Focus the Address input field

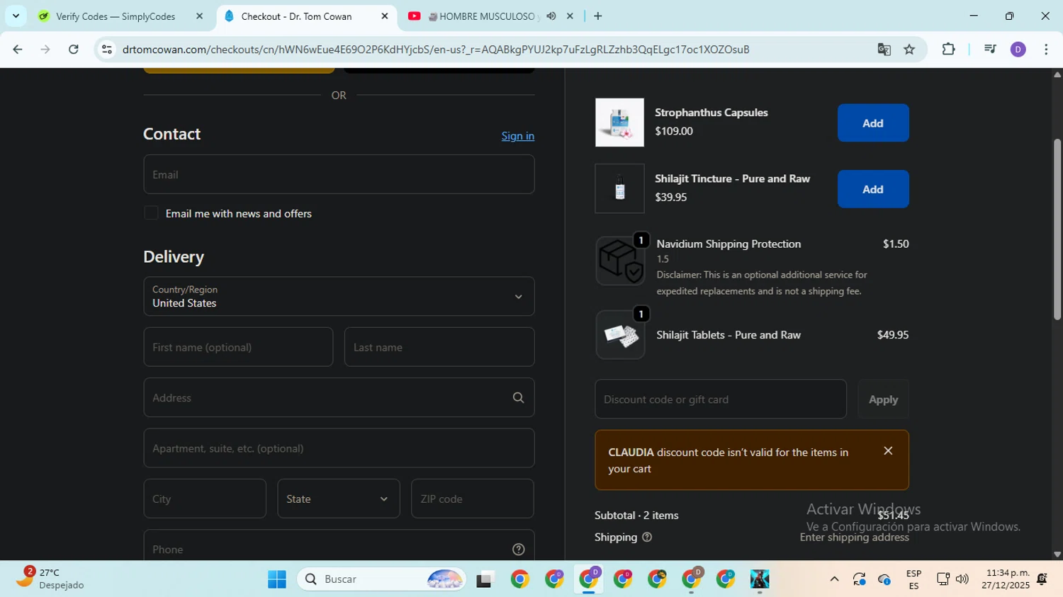click(339, 397)
